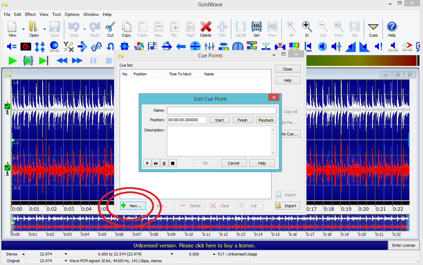Viewport: 423px width, 265px height.
Task: Click the unlicensed version buy a license banner
Action: [194, 245]
